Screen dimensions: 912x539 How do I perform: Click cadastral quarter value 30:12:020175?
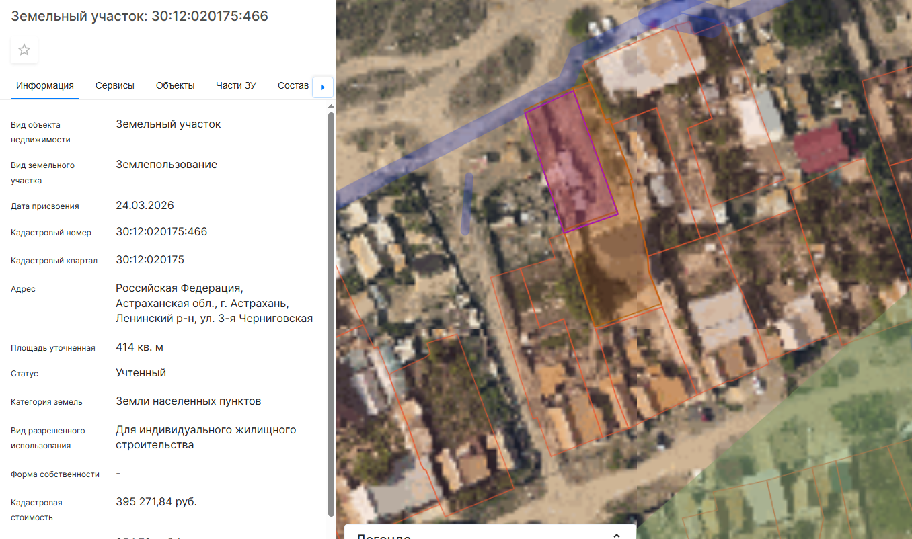point(150,260)
